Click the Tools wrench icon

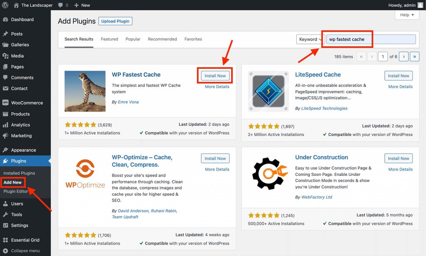(5, 215)
